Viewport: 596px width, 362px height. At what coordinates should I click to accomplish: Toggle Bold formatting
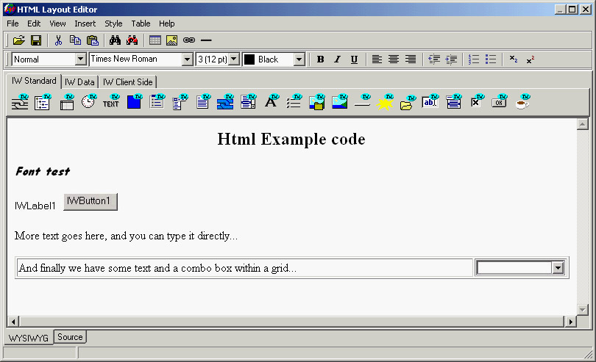click(x=320, y=59)
